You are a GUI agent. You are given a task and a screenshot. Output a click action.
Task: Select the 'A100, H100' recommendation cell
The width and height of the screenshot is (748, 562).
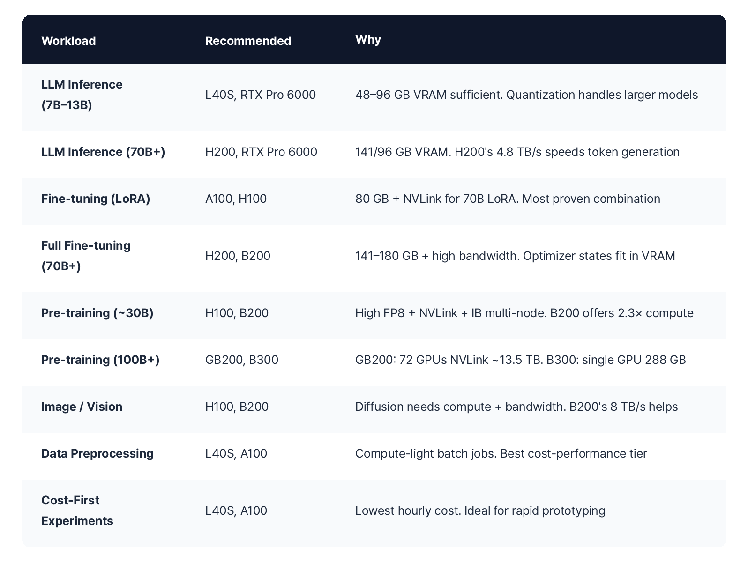236,199
